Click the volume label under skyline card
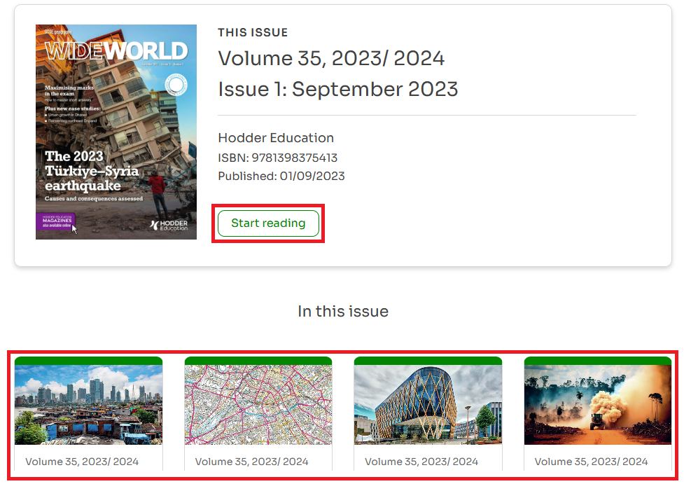Screen dimensions: 684x491 (x=82, y=462)
